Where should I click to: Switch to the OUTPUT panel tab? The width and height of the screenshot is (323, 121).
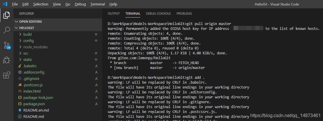click(114, 14)
